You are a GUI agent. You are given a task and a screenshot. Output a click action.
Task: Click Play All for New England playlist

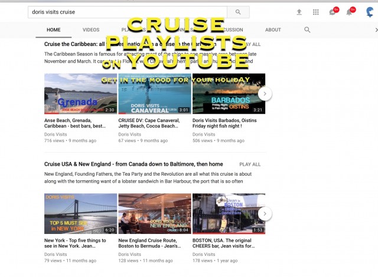tap(250, 164)
